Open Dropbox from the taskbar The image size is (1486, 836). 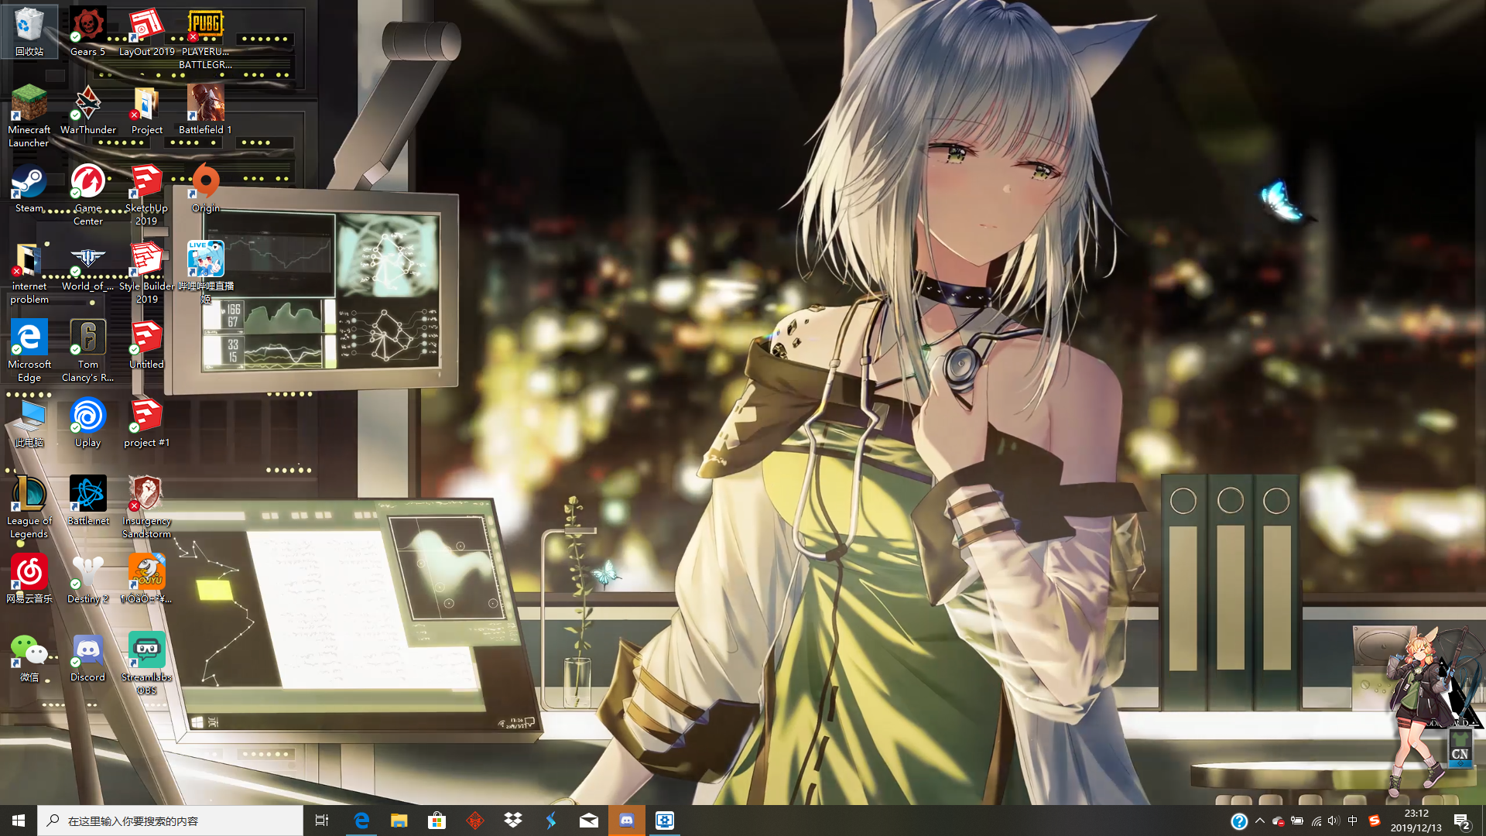click(512, 820)
